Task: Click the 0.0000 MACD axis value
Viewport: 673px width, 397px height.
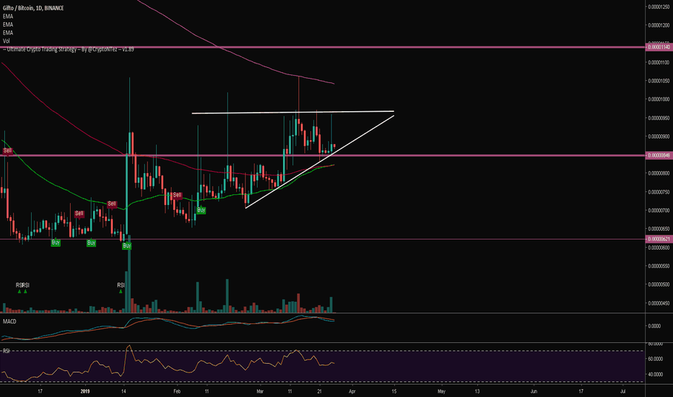Action: pos(654,326)
